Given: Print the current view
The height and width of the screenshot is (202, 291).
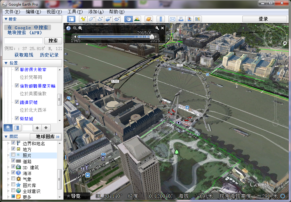Looking at the screenshot, I should click(181, 19).
